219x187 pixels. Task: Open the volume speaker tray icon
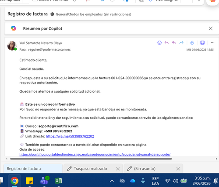point(175,181)
